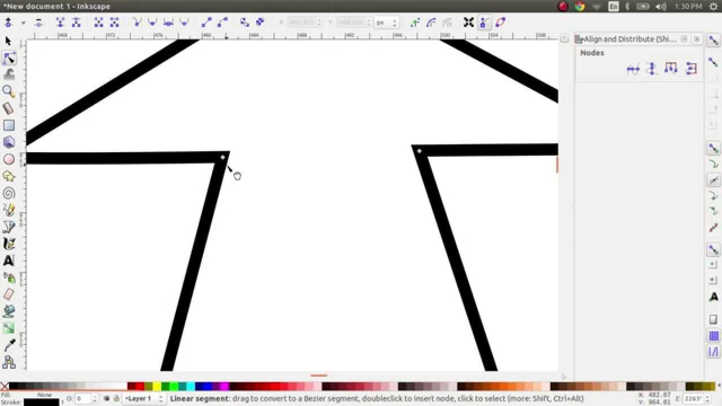Distribute selected nodes horizontally
Screen dimensions: 722x406
pyautogui.click(x=671, y=69)
